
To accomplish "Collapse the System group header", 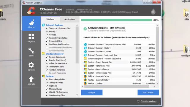I will [x=50, y=76].
